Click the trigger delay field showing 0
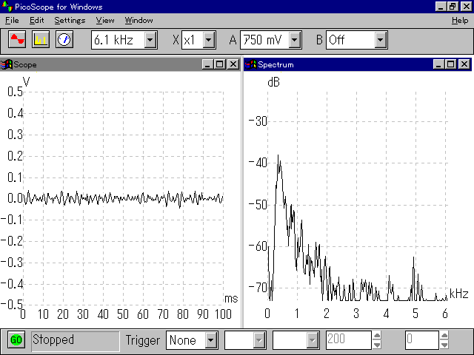474x355 pixels. pyautogui.click(x=421, y=340)
